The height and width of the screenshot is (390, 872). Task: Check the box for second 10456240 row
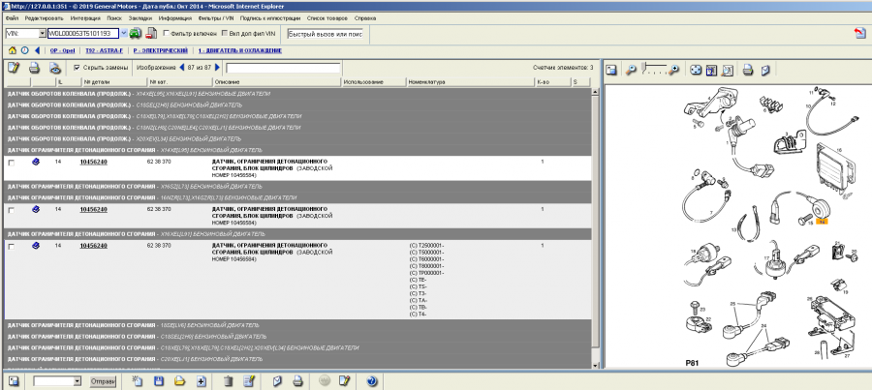[x=11, y=210]
